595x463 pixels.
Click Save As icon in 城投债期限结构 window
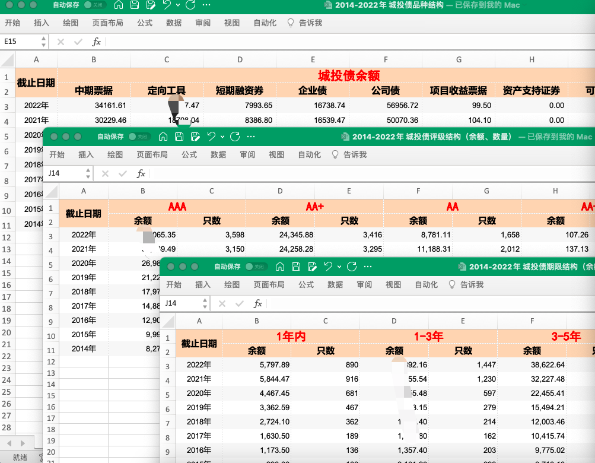coord(311,267)
